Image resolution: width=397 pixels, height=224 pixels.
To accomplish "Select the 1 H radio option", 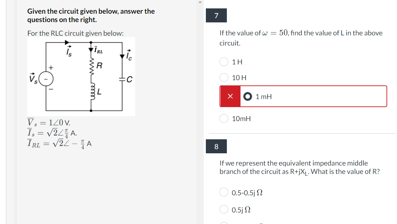I will point(224,62).
